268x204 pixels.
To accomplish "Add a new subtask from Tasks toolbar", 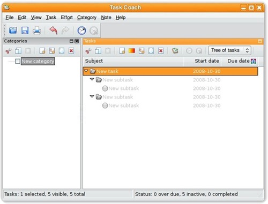I will tap(142, 51).
